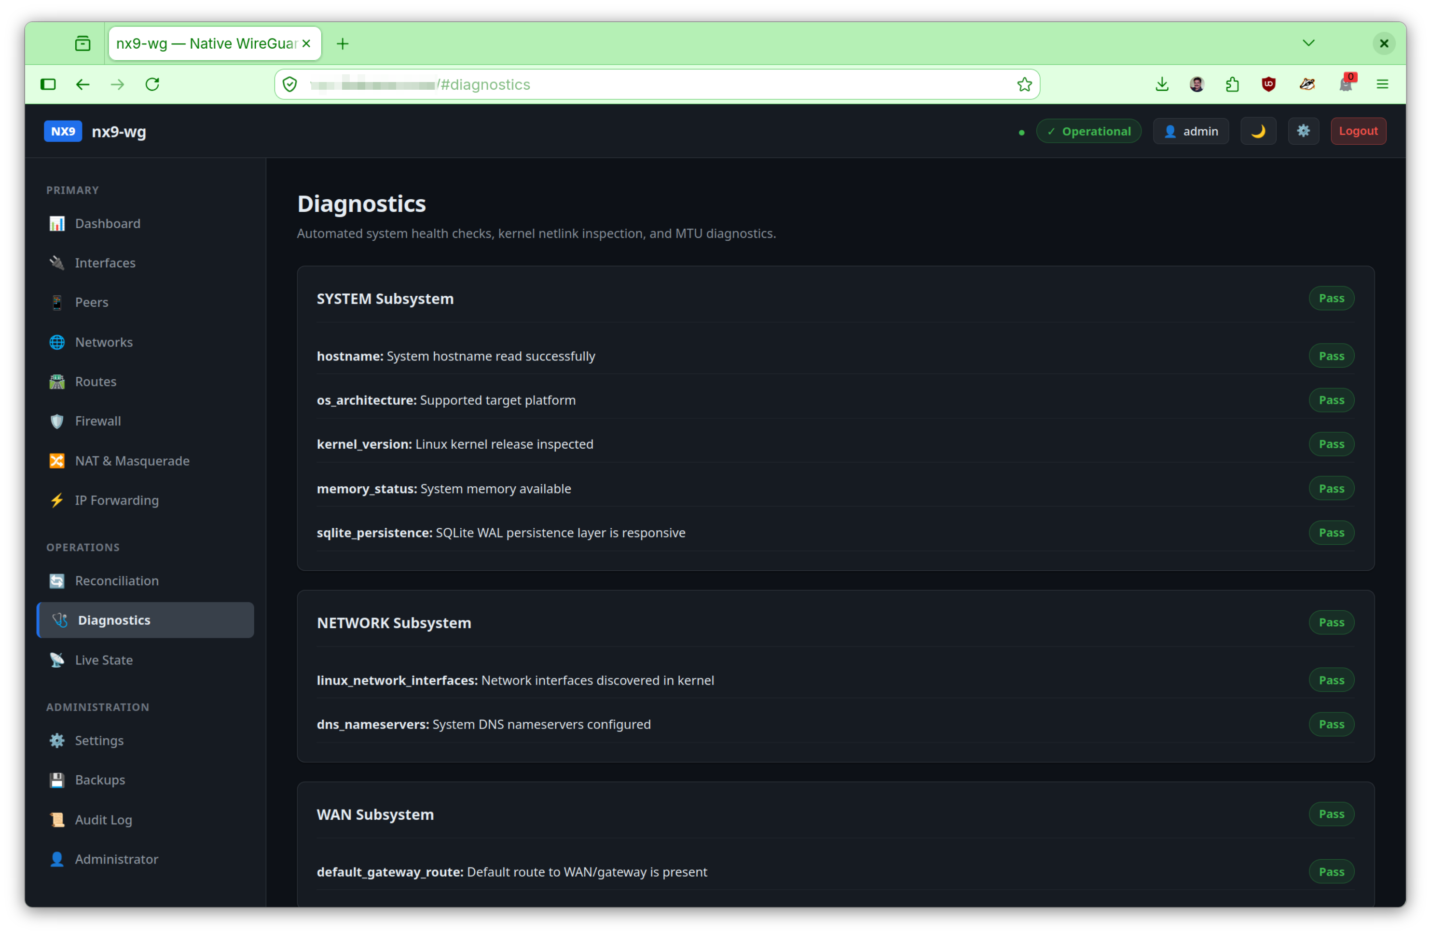Click the Logout button
The image size is (1431, 935).
[1358, 131]
